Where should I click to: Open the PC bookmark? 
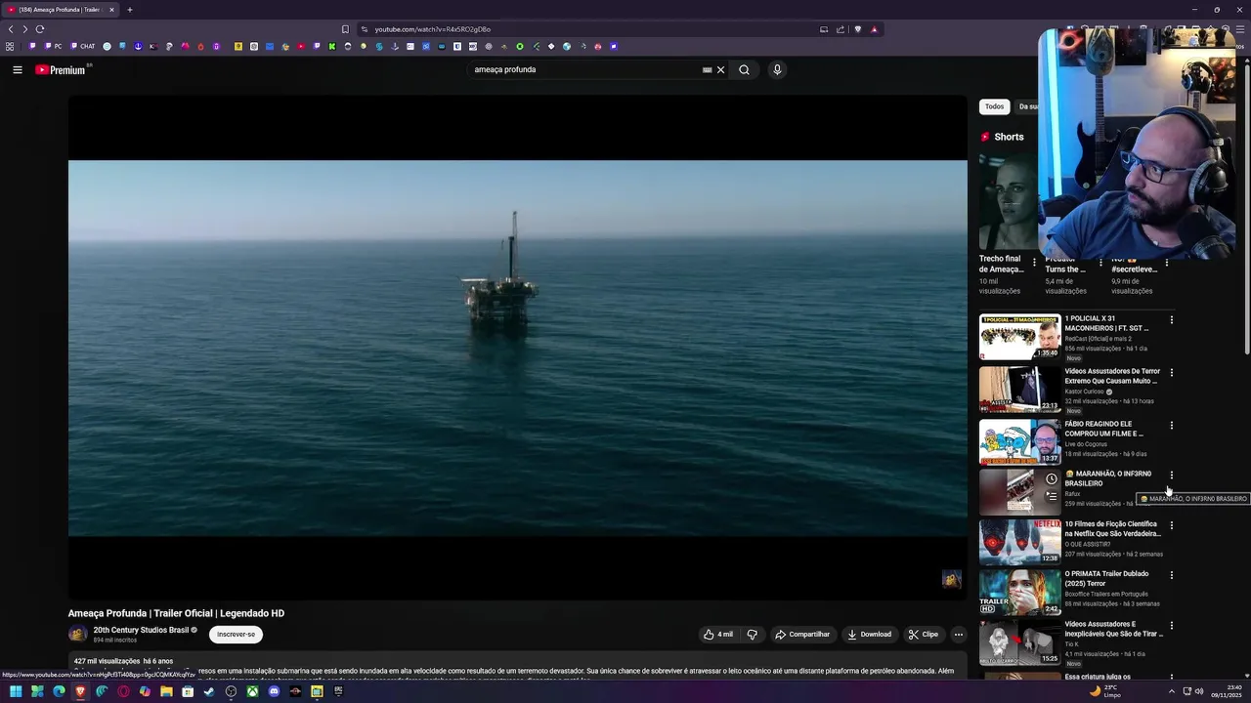54,46
